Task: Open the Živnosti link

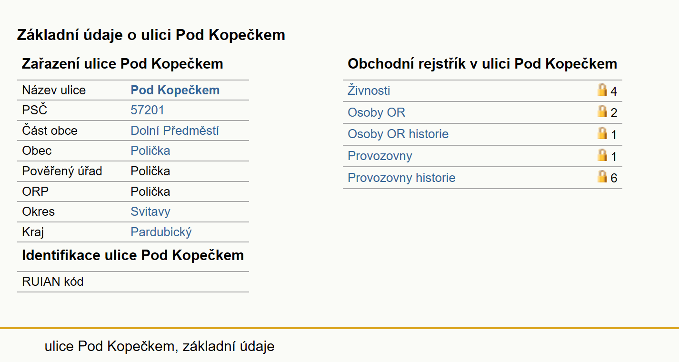Action: [369, 90]
